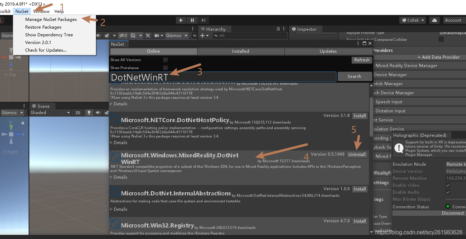
Task: Click the NuGet package list vertical scrollbar
Action: [371, 117]
